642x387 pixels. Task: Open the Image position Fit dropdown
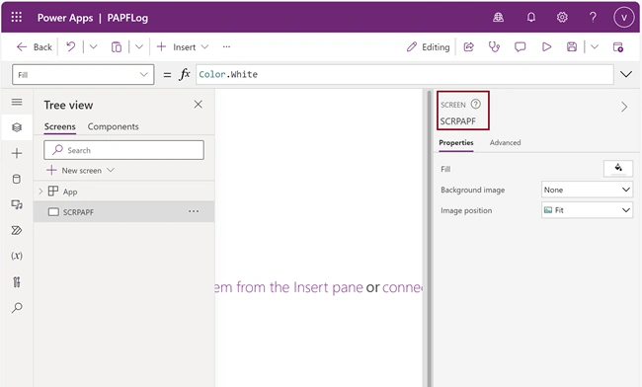(587, 210)
